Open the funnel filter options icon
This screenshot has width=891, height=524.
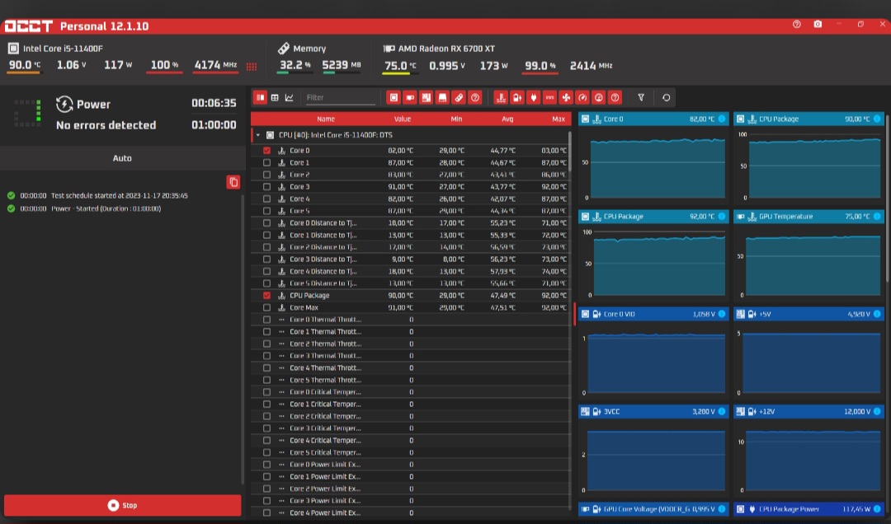641,97
